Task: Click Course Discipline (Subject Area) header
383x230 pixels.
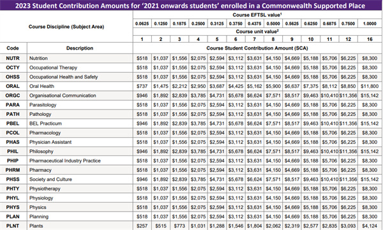Action: (66, 27)
